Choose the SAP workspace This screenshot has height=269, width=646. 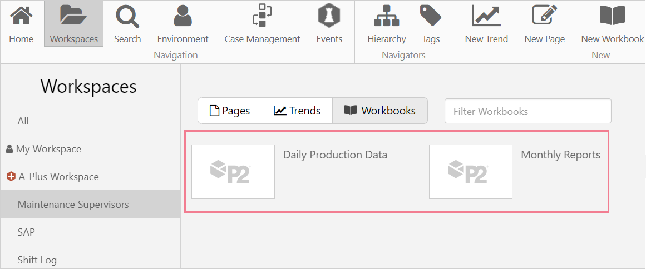[26, 232]
